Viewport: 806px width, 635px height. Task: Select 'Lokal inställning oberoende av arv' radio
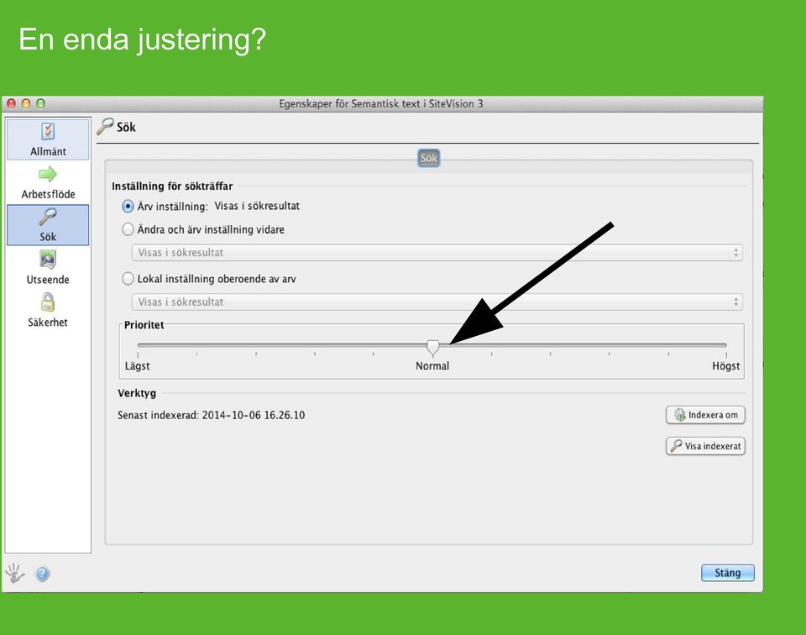coord(128,279)
